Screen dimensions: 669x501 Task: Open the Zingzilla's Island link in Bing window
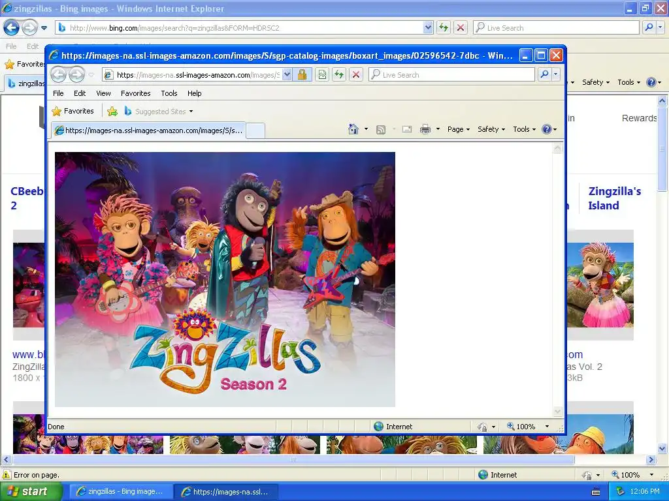614,198
